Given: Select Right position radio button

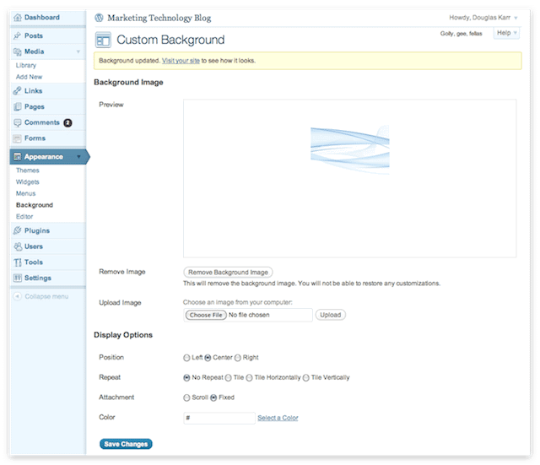Looking at the screenshot, I should point(238,358).
